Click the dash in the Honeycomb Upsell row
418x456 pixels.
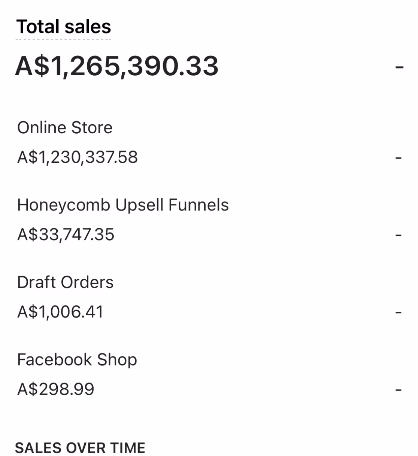click(x=399, y=235)
